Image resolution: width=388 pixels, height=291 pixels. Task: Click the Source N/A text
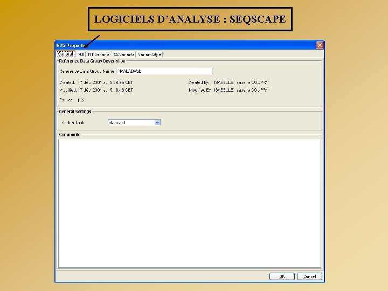[72, 100]
